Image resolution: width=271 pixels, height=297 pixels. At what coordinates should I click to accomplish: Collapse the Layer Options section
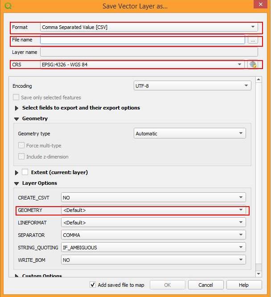pos(16,183)
